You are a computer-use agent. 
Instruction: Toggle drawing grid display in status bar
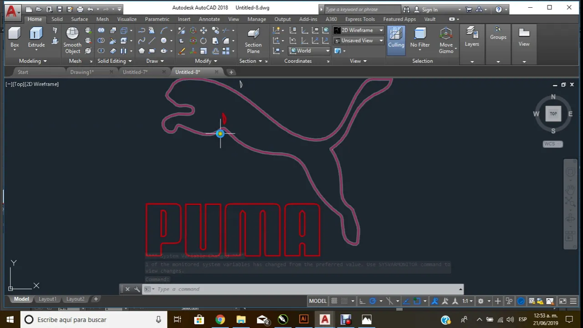(x=334, y=301)
